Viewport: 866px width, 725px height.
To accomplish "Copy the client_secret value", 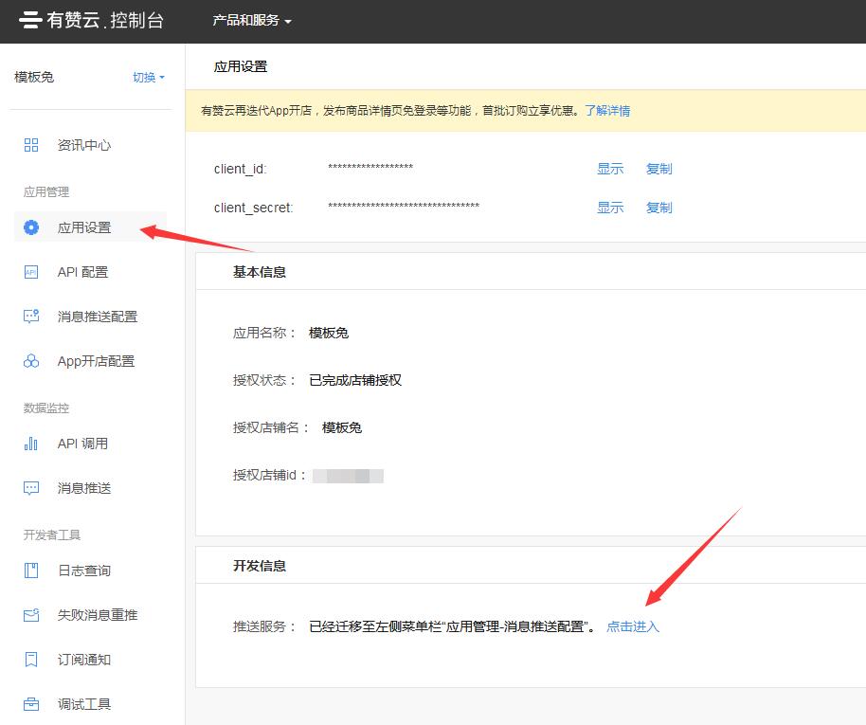I will [659, 208].
